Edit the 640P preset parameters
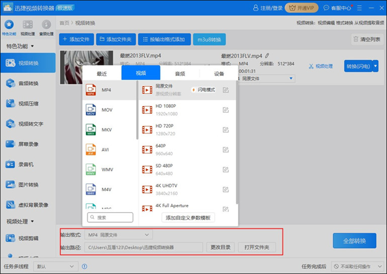This screenshot has height=274, width=387. 226,150
